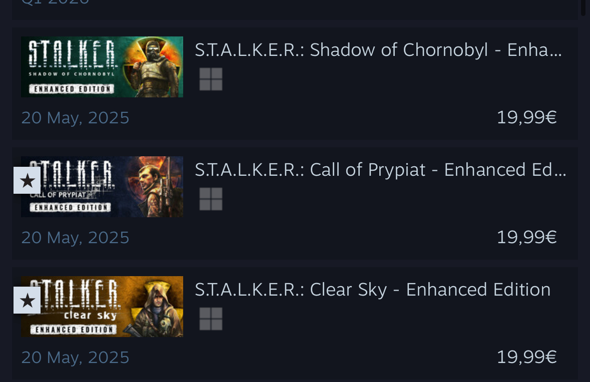Click the partially visible Q1 2026 release date

(55, 2)
